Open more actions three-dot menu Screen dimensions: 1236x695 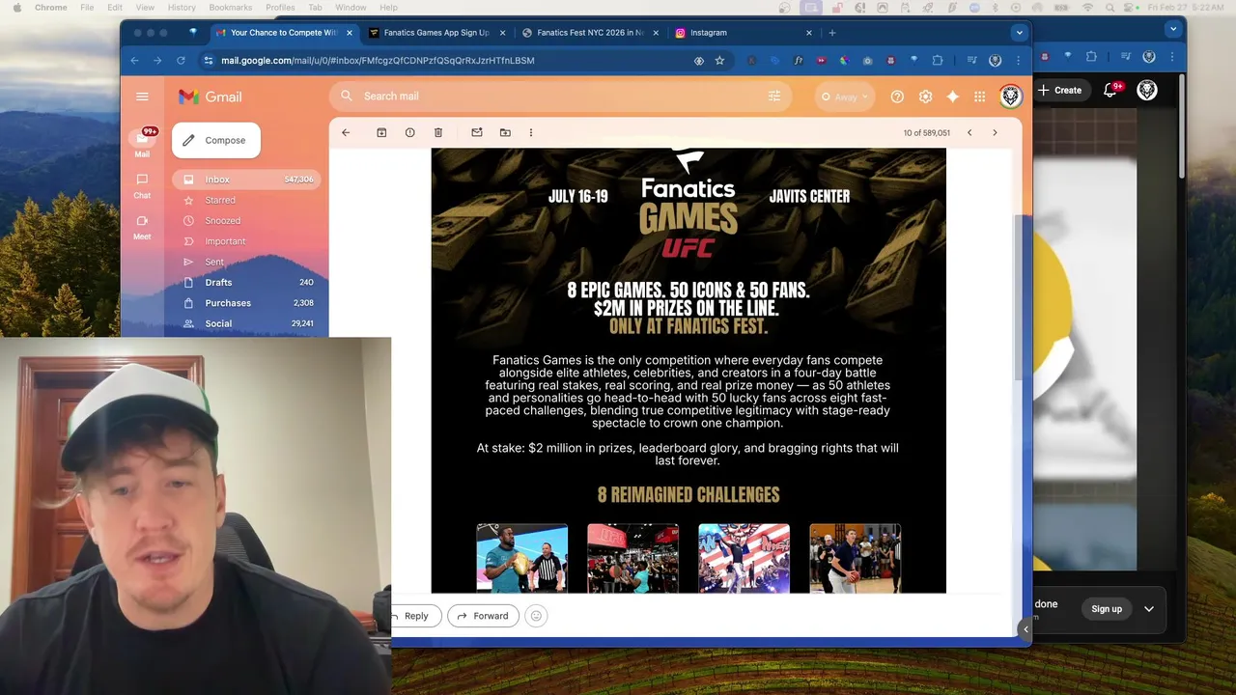point(530,132)
